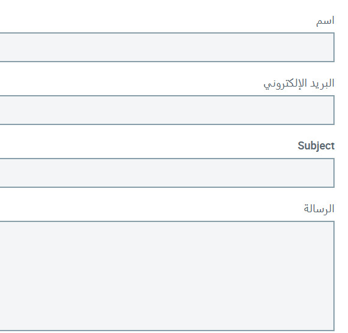Tap the Arabic name label اسم

pos(325,21)
